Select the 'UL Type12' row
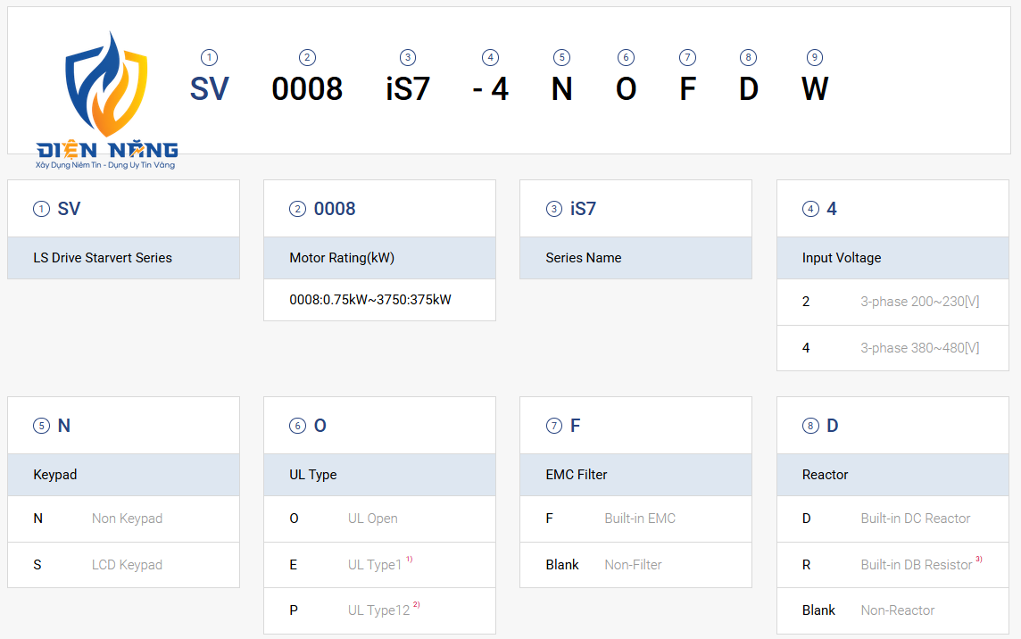The image size is (1021, 639). 379,610
